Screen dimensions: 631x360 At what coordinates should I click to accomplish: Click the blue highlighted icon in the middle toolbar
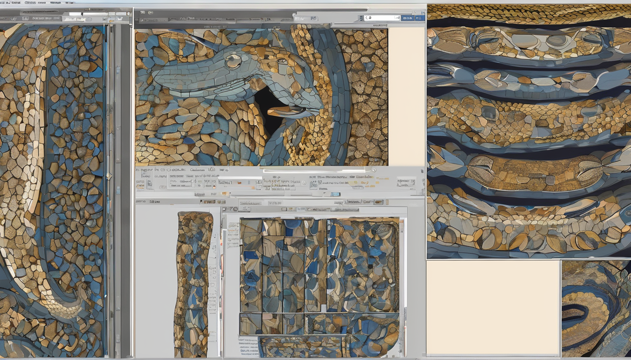tap(335, 194)
